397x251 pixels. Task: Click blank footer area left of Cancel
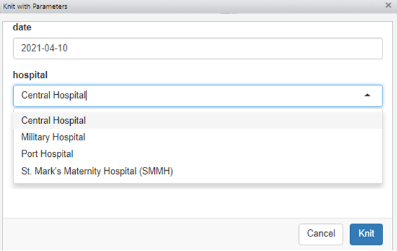(150, 235)
